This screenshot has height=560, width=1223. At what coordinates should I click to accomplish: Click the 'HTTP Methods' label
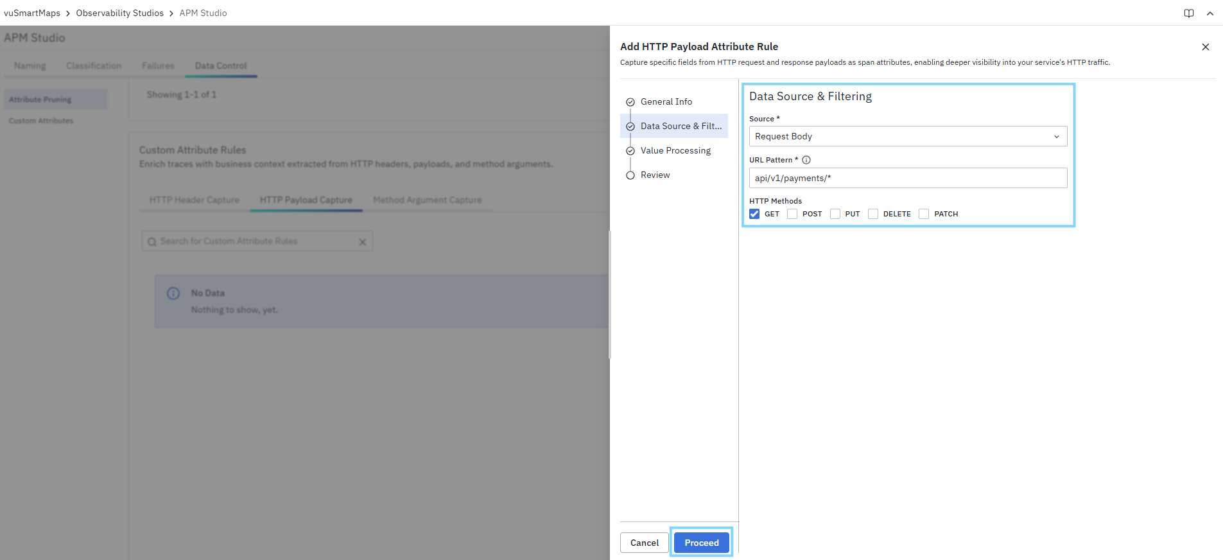pyautogui.click(x=776, y=201)
